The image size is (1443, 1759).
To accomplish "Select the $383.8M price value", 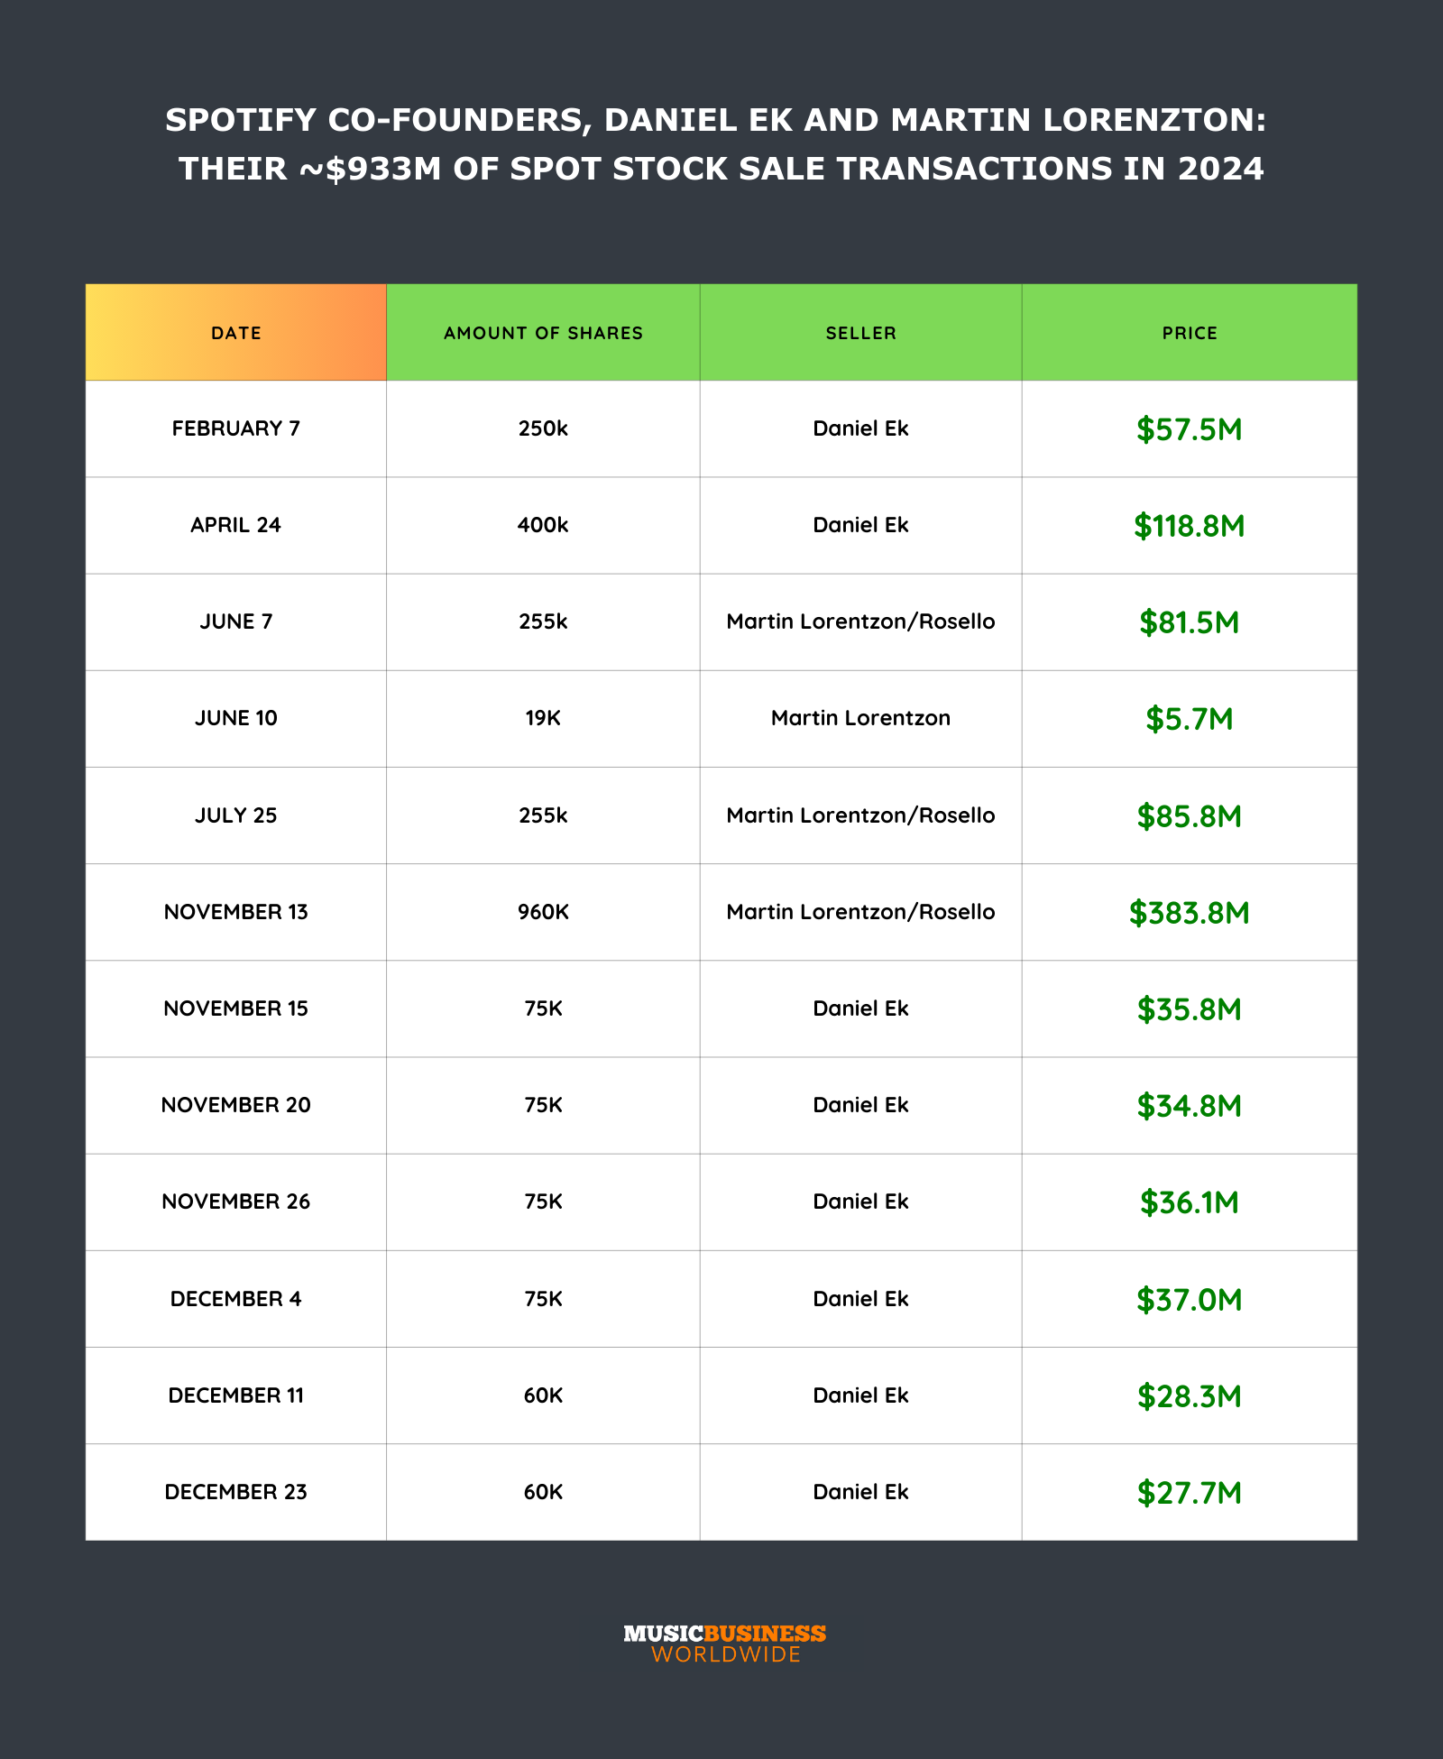I will pyautogui.click(x=1189, y=913).
